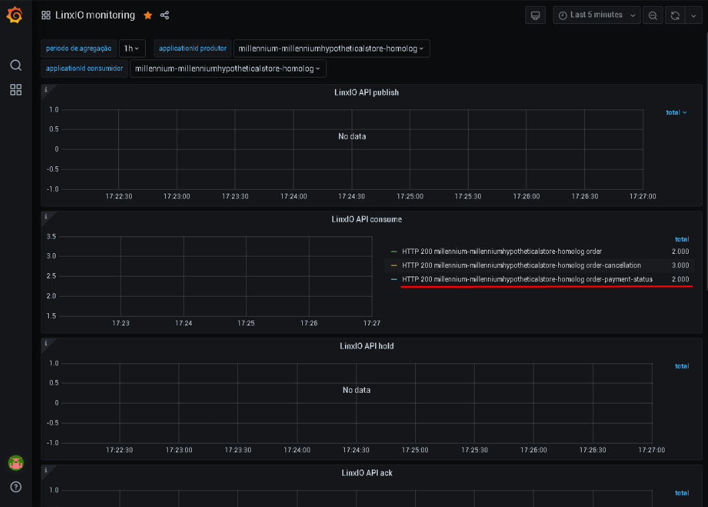Refresh the dashboard

pyautogui.click(x=675, y=15)
